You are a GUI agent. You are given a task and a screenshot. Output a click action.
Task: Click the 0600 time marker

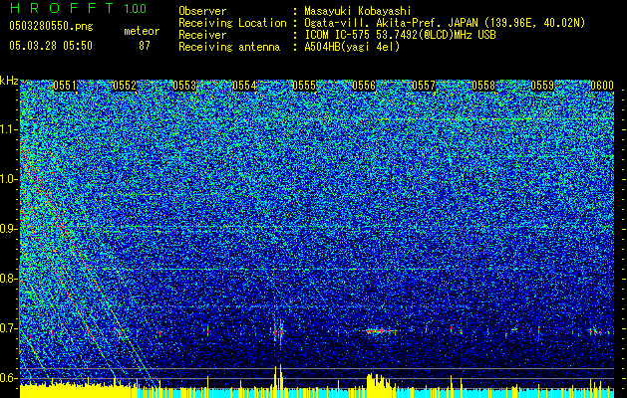(602, 86)
